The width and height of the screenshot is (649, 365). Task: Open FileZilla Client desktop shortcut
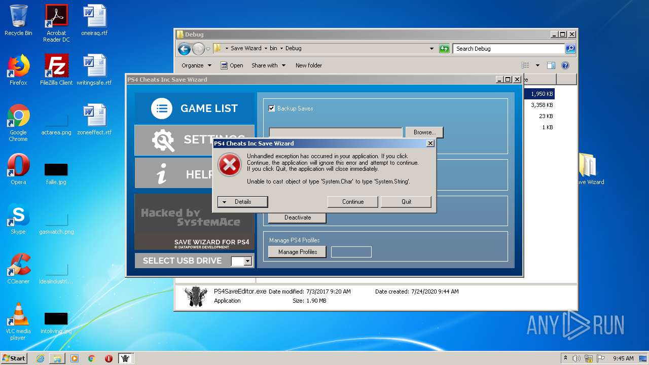point(56,70)
